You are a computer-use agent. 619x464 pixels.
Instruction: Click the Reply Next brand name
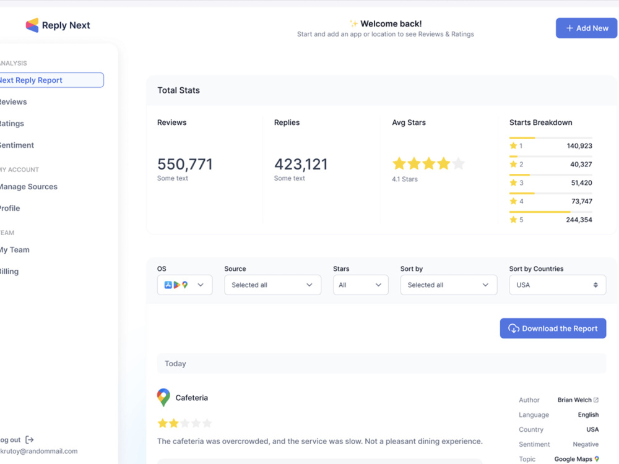[66, 25]
